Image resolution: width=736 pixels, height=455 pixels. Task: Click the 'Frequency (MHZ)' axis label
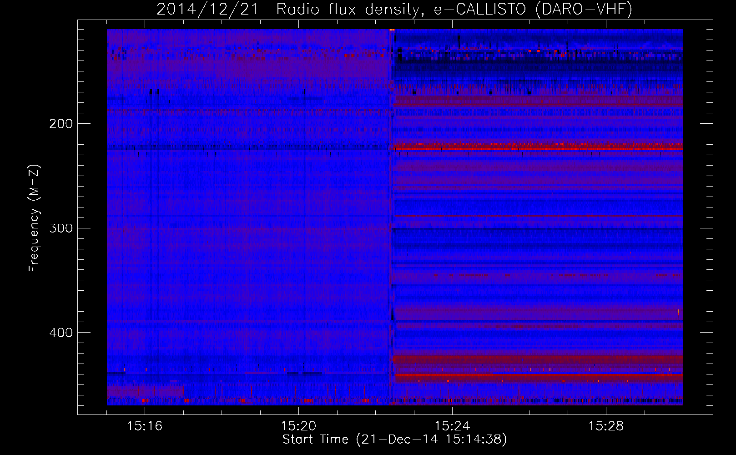point(34,218)
